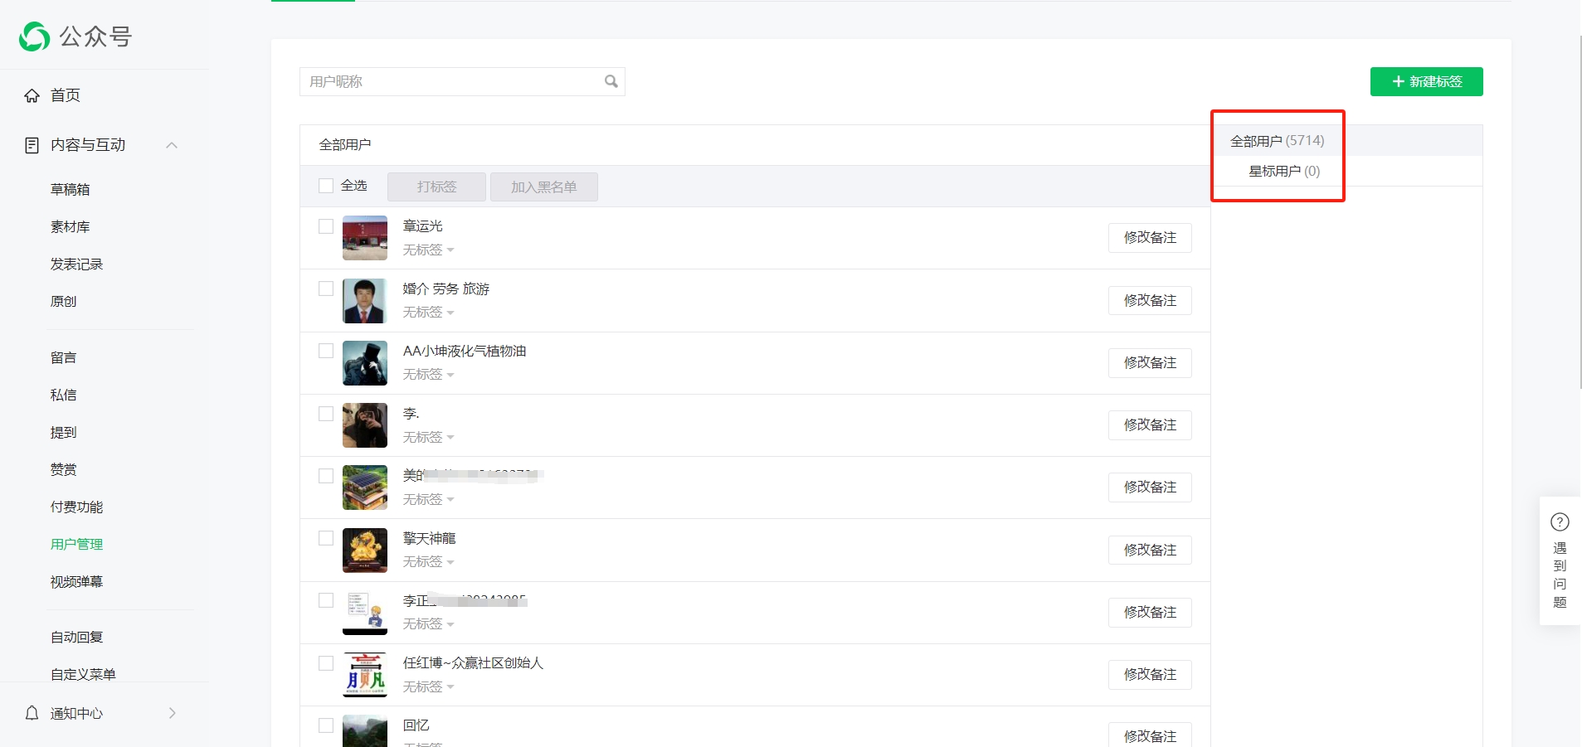This screenshot has width=1582, height=747.
Task: Click the search magnifier icon
Action: 611,81
